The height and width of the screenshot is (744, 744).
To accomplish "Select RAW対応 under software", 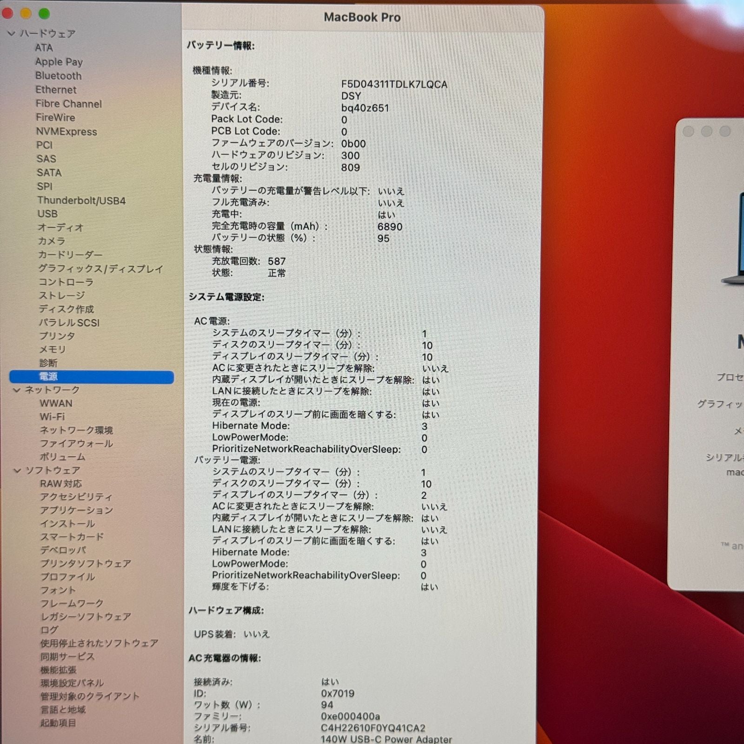I will coord(60,484).
